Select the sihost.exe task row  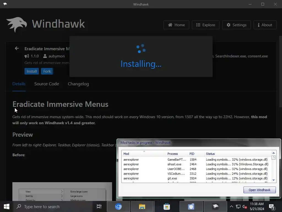196,164
